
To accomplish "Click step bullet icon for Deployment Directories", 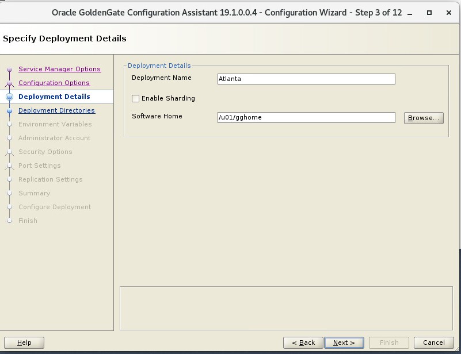I will (9, 111).
